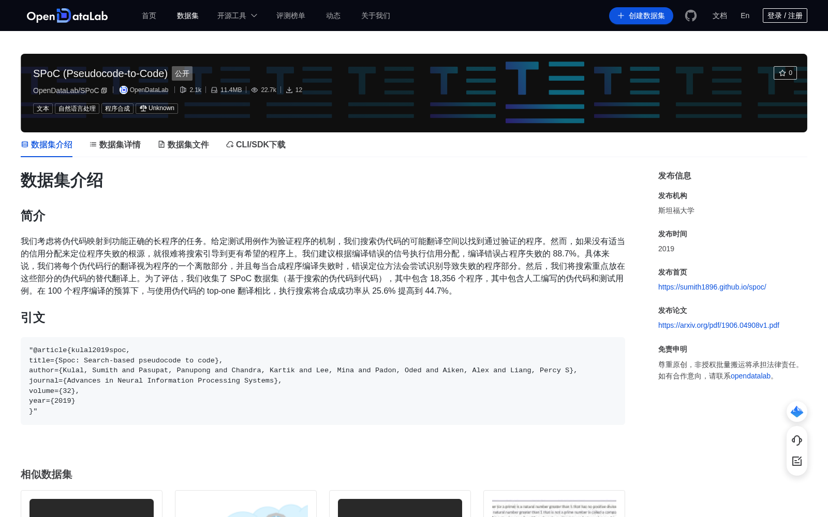The image size is (828, 517).
Task: Click the 文本 tag
Action: pyautogui.click(x=43, y=109)
